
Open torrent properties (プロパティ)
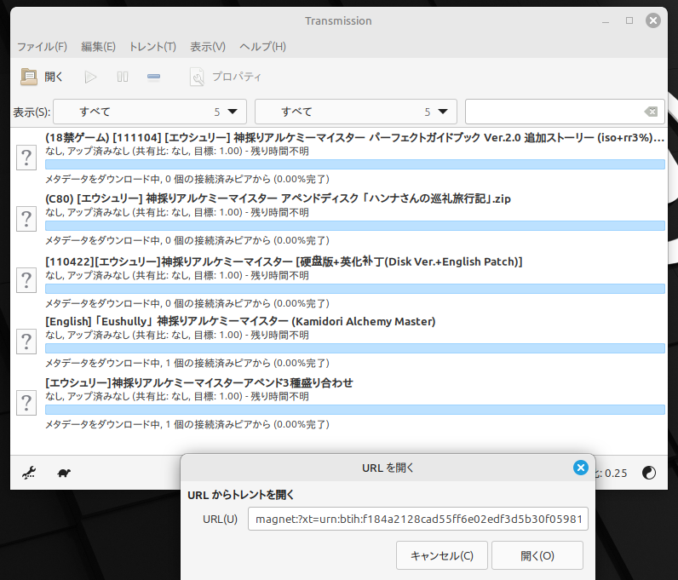pyautogui.click(x=225, y=77)
